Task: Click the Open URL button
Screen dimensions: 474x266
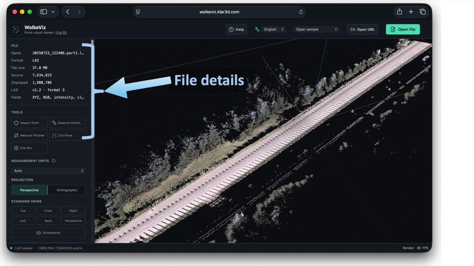Action: pos(362,30)
